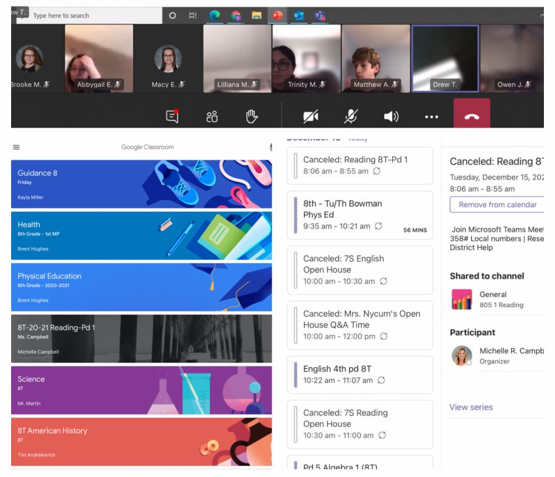Screen dimensions: 555x477
Task: Turn on the meeting camera
Action: [x=311, y=117]
